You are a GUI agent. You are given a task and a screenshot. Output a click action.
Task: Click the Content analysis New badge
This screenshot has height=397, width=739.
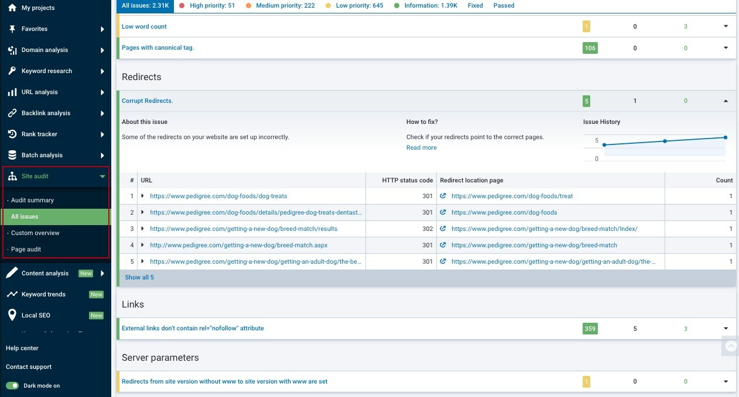click(x=86, y=273)
